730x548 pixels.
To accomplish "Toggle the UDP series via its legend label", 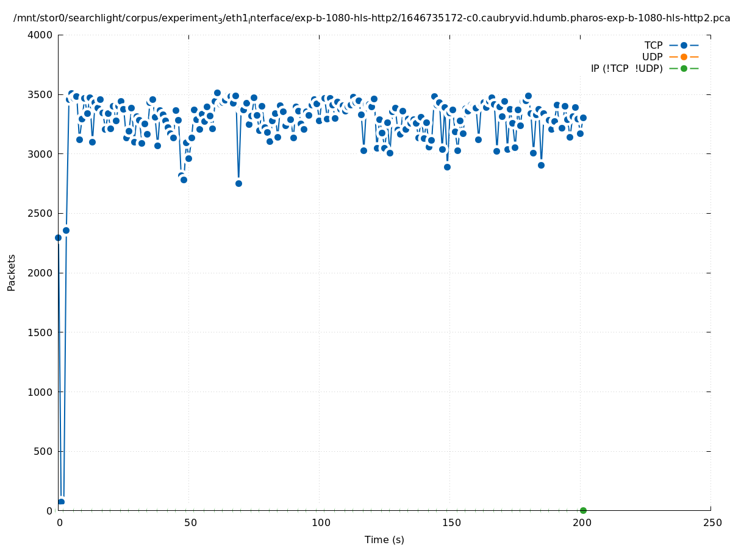I will [x=652, y=57].
